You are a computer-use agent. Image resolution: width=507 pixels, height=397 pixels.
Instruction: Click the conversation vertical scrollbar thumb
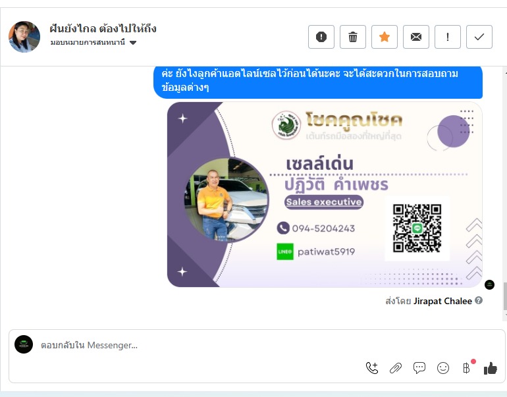tap(505, 296)
